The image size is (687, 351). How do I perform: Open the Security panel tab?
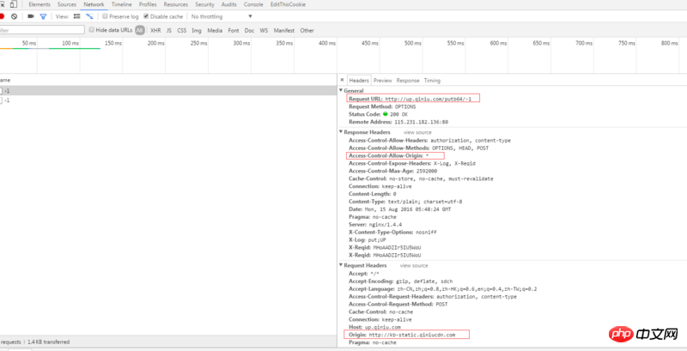click(x=205, y=5)
